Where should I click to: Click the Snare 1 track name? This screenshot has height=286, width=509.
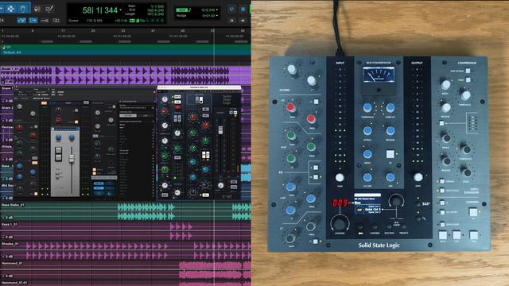pos(7,88)
